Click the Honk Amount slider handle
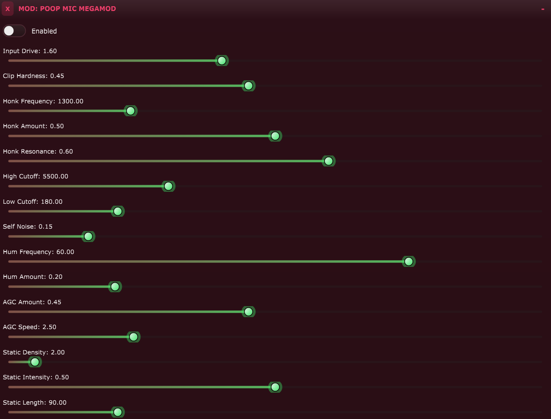This screenshot has height=419, width=551. coord(275,136)
